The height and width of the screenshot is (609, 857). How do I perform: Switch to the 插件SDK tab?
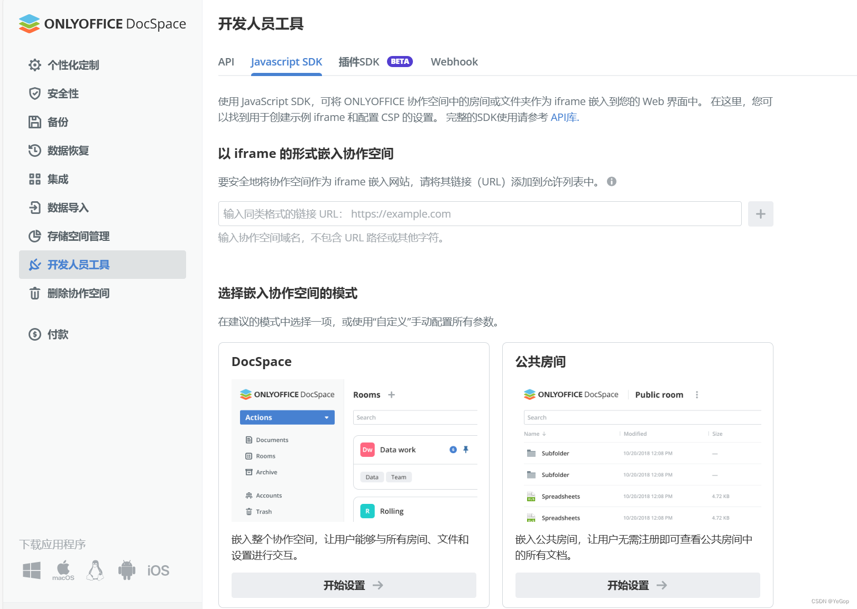(x=359, y=62)
